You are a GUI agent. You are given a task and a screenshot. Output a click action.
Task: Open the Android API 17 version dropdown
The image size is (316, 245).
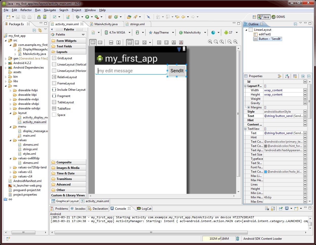point(231,33)
